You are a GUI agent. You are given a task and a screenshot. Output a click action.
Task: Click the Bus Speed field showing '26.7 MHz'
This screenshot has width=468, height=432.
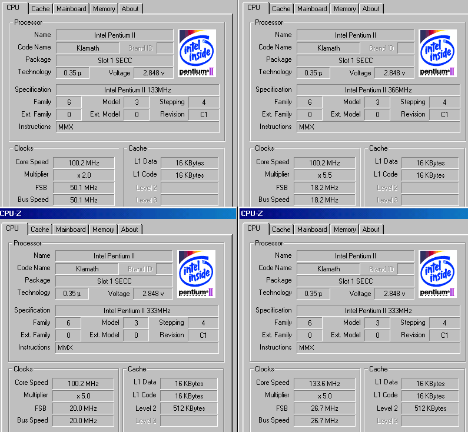[x=325, y=421]
